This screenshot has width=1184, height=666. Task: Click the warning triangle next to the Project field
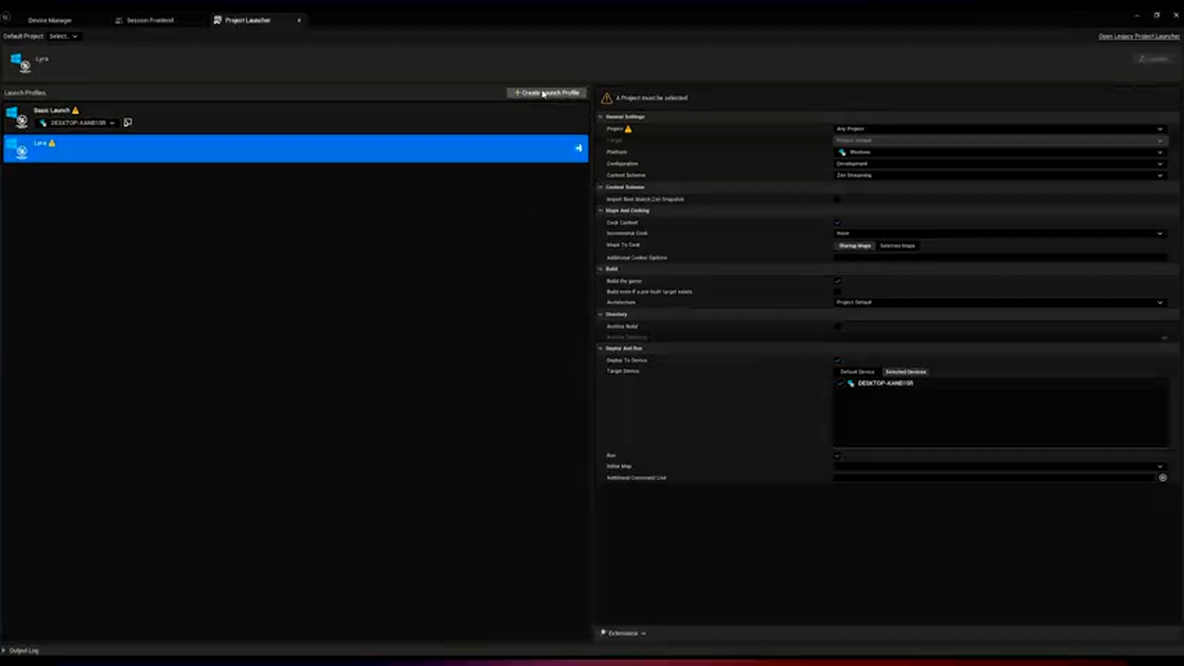tap(628, 129)
